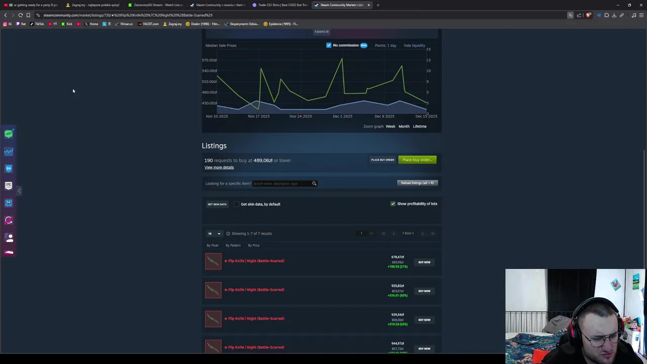Open thumbnail of the 678,47zł Flip Knife
Viewport: 647px width, 364px height.
pyautogui.click(x=213, y=261)
